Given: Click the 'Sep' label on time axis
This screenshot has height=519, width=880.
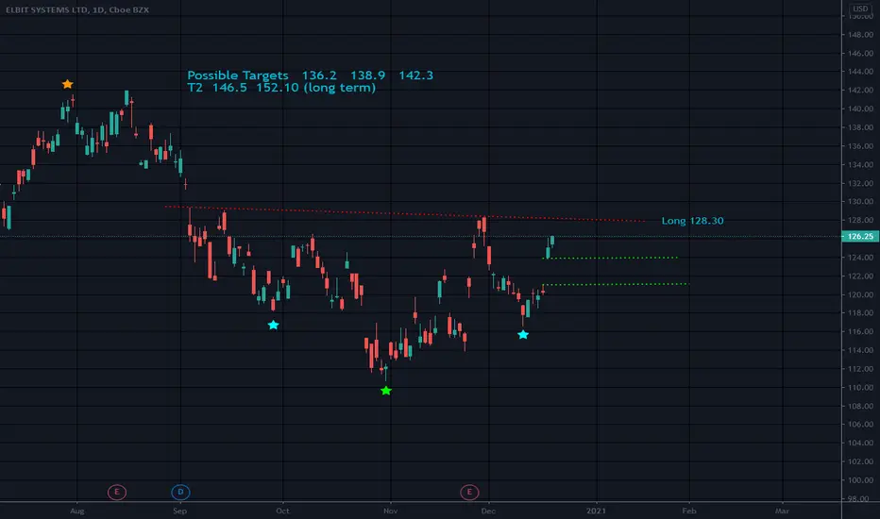Looking at the screenshot, I should pyautogui.click(x=179, y=511).
